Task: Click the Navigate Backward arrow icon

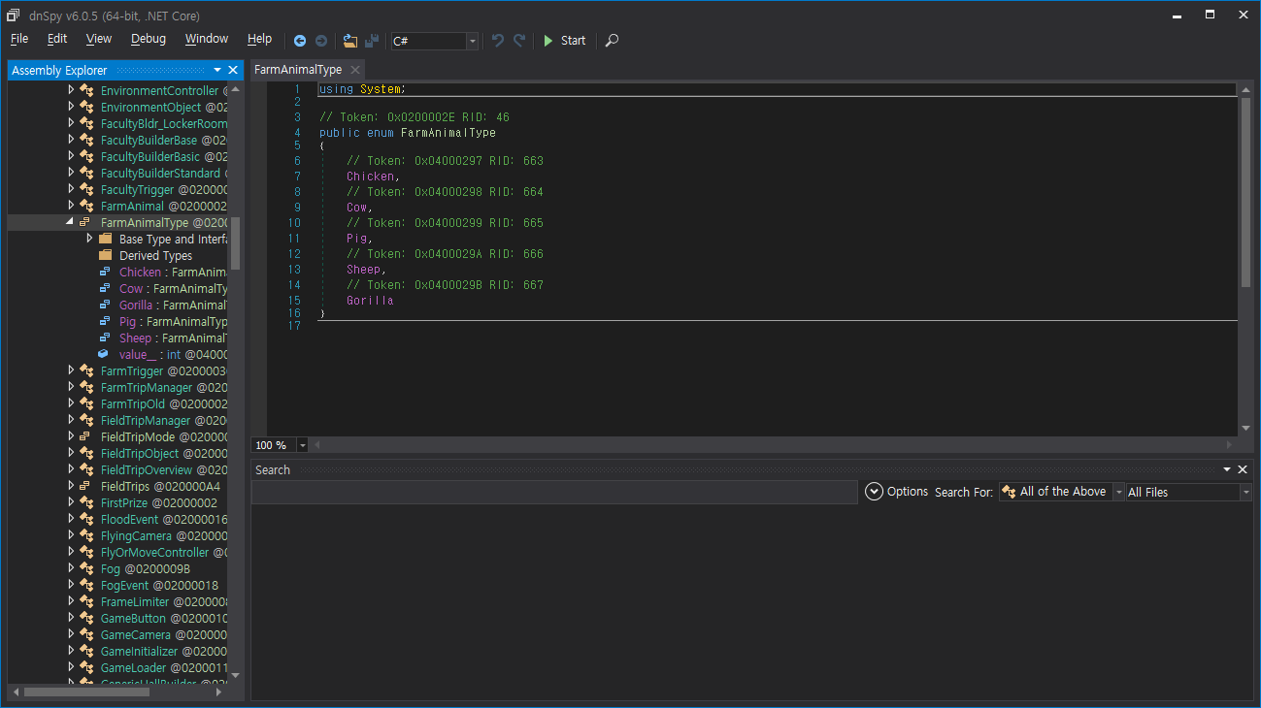Action: coord(300,41)
